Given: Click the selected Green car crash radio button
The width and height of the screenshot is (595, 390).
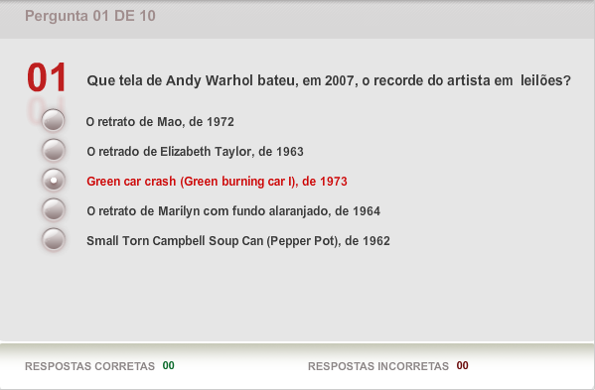Looking at the screenshot, I should coord(54,180).
